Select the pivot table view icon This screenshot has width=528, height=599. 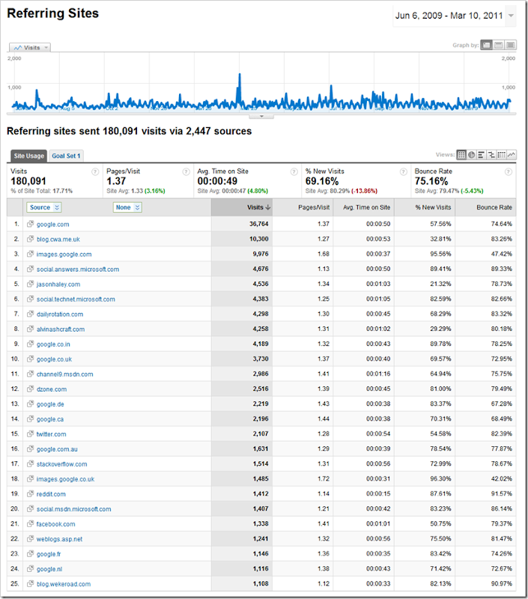coord(501,155)
